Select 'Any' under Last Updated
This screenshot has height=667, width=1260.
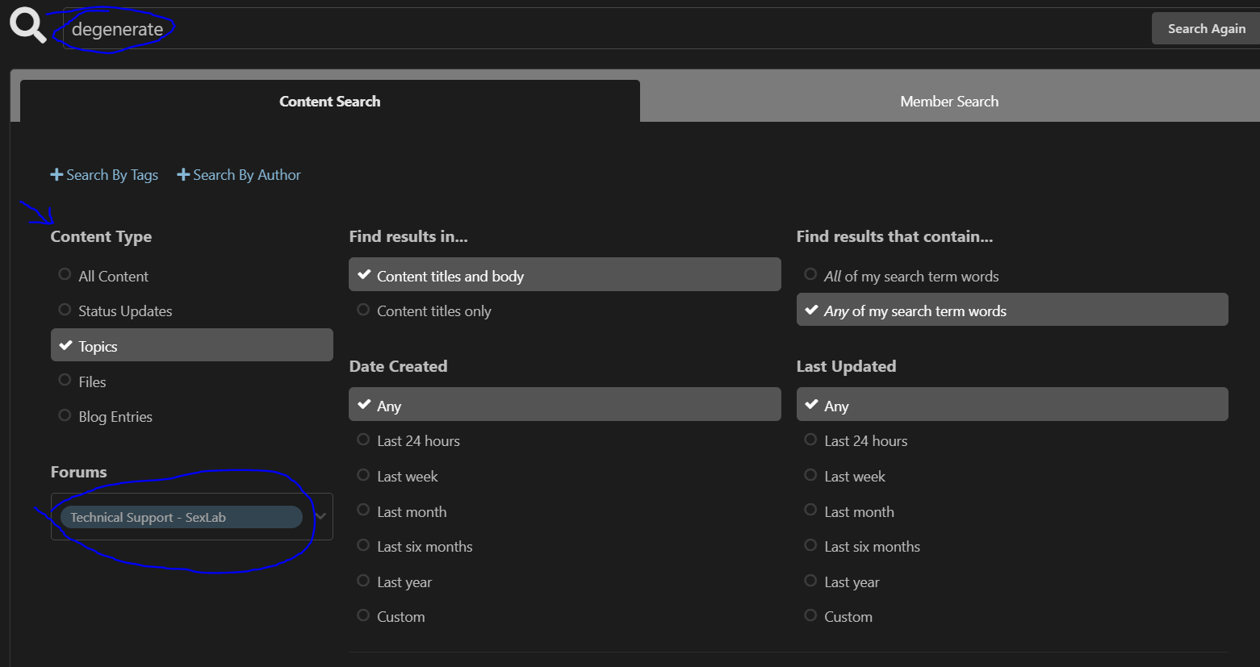pos(1012,404)
